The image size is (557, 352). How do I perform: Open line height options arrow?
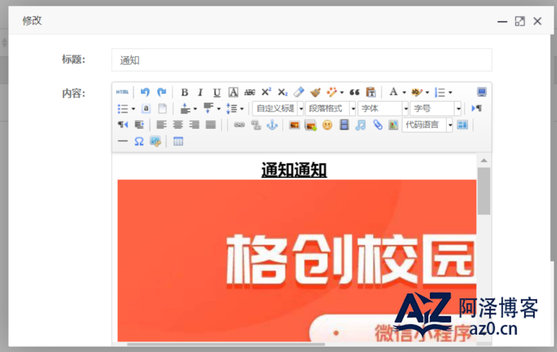pyautogui.click(x=242, y=109)
